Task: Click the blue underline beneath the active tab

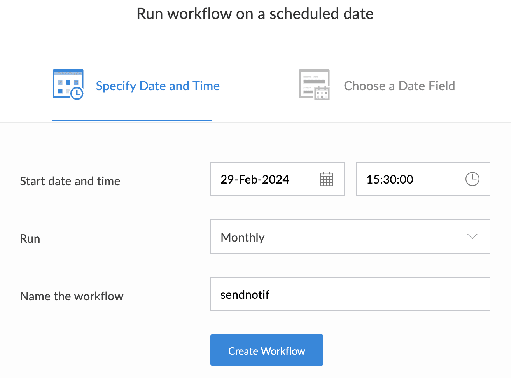Action: (132, 121)
